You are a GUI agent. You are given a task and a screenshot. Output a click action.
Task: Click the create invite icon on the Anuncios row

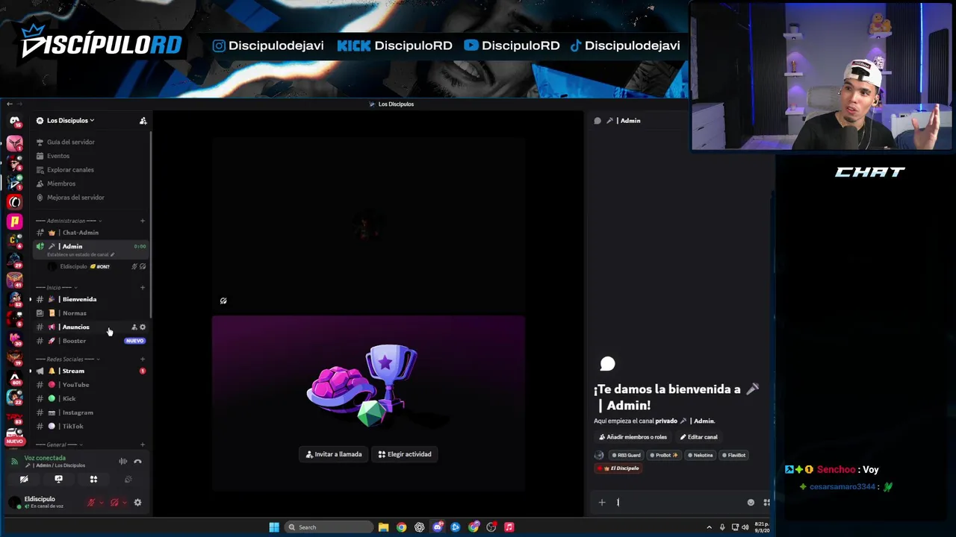pos(134,327)
